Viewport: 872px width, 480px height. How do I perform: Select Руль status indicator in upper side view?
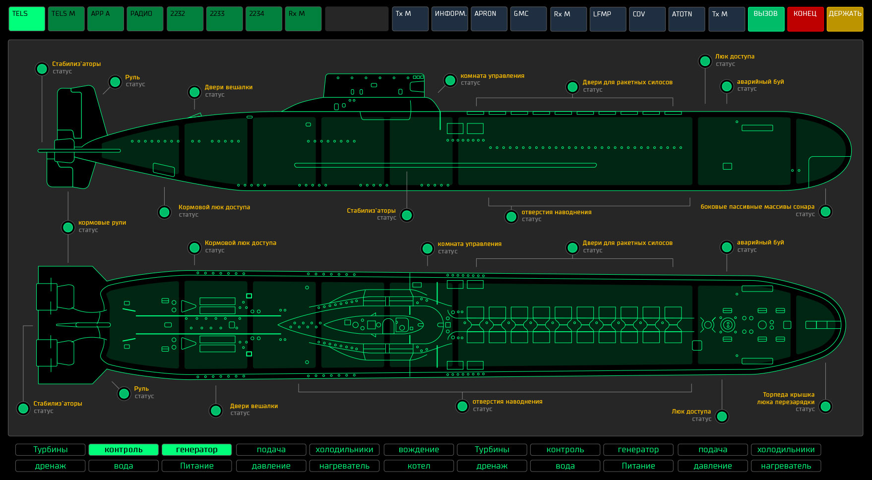tap(115, 82)
